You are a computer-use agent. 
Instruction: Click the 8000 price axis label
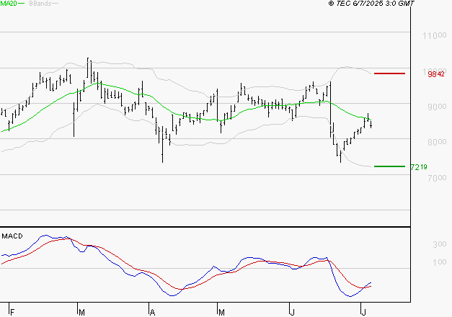pos(437,142)
